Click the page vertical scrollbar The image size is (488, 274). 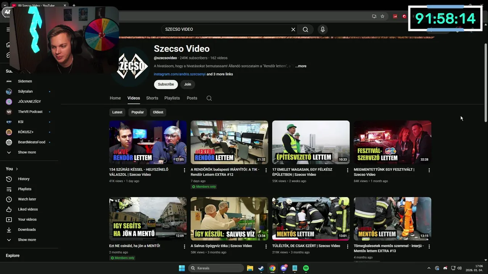point(485,84)
